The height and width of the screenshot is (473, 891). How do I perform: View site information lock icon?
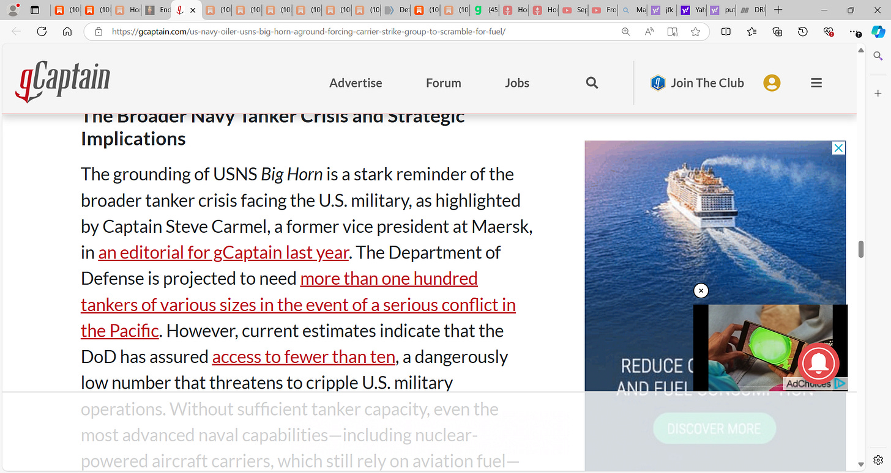pyautogui.click(x=98, y=32)
